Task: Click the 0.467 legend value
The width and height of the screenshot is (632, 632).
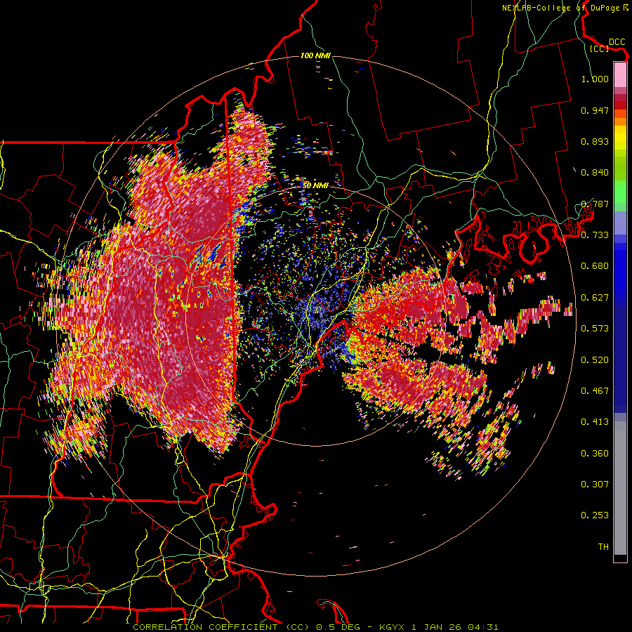Action: click(595, 391)
